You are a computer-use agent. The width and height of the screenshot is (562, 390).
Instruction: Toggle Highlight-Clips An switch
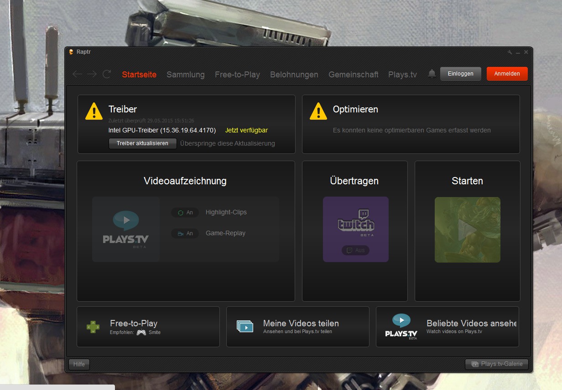[x=185, y=213]
